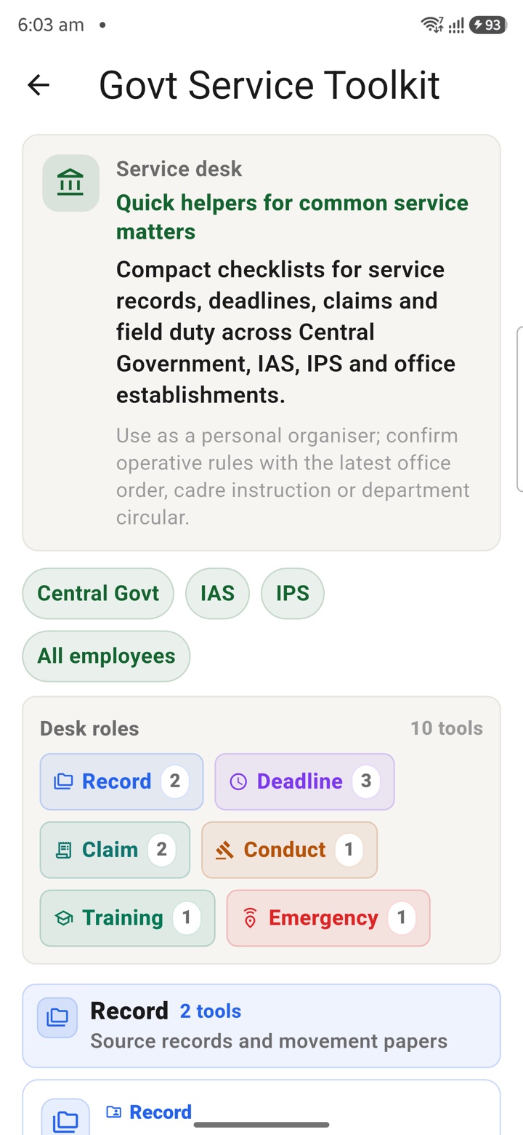Toggle the IAS filter chip
The width and height of the screenshot is (523, 1135).
coord(218,593)
